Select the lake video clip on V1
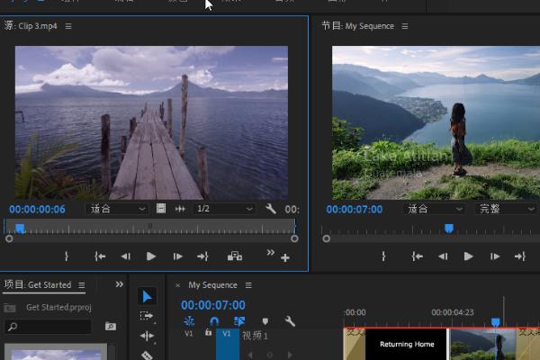The height and width of the screenshot is (360, 540). pyautogui.click(x=483, y=344)
